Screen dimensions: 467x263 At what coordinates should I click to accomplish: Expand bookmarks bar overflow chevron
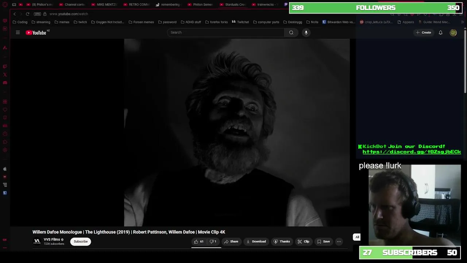click(462, 22)
